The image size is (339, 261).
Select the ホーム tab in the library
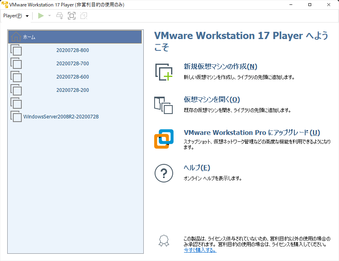tap(75, 36)
